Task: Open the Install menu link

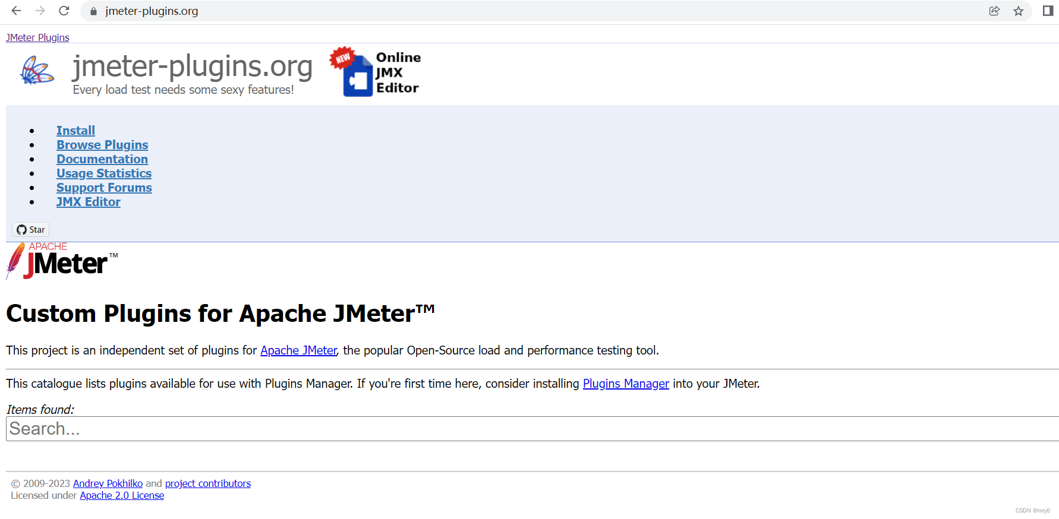Action: [75, 131]
